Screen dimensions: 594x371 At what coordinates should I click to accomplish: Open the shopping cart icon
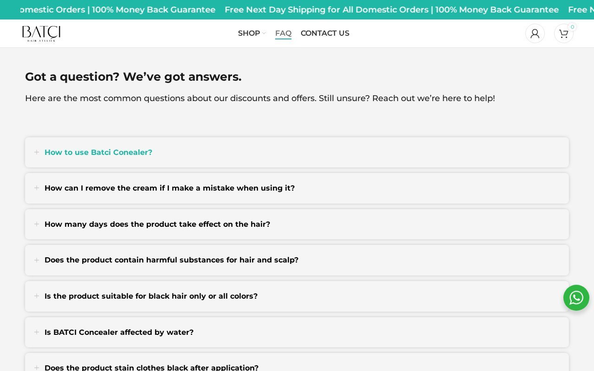pos(564,33)
